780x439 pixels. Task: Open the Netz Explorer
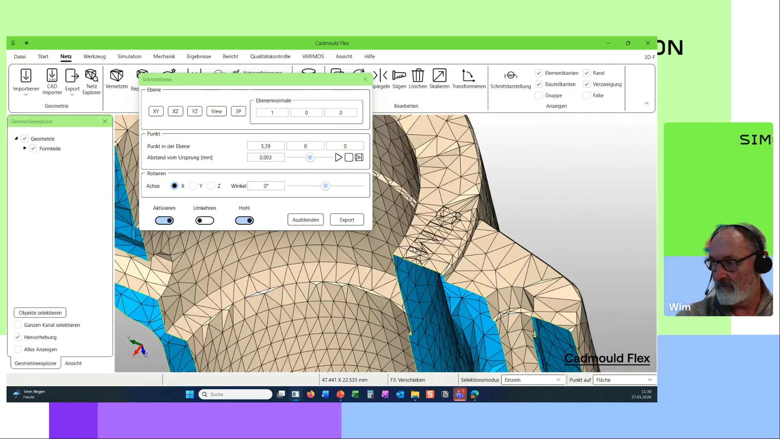91,76
